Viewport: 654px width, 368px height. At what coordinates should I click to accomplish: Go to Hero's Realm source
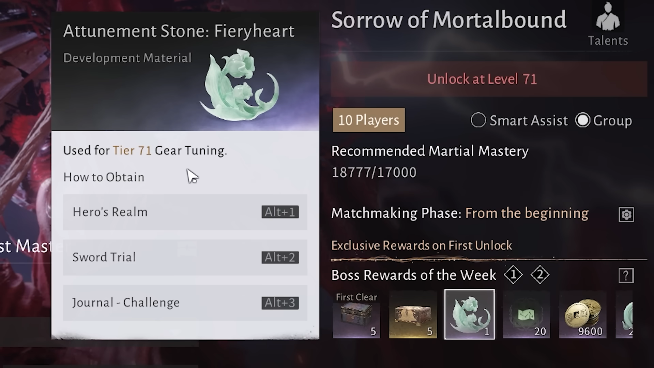pyautogui.click(x=185, y=212)
